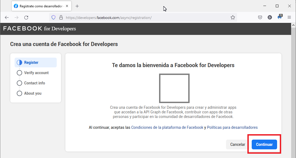Screen dimensions: 296x158
Task: Select the Contact info step
Action: 34,83
